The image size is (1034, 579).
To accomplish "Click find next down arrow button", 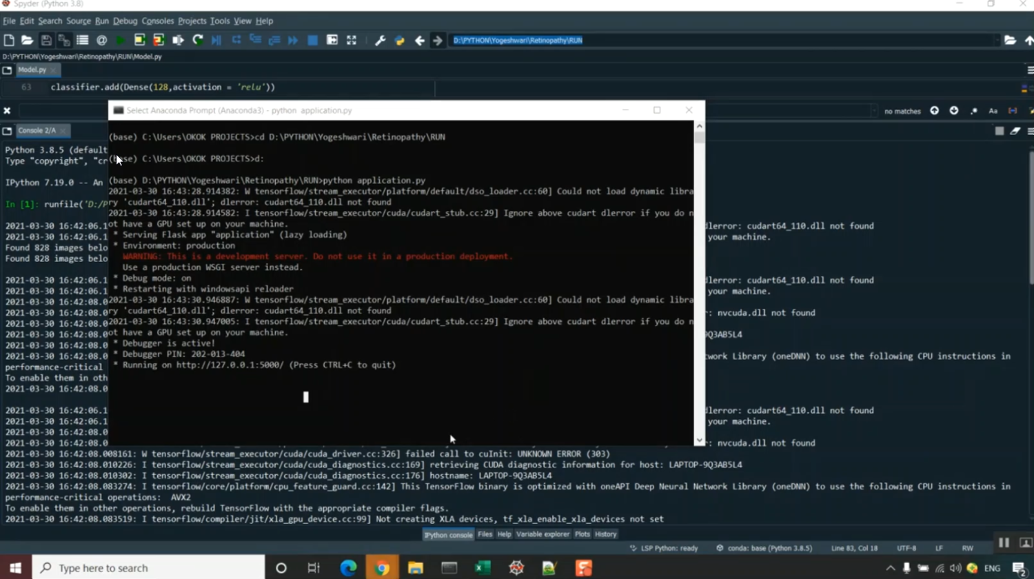I will (x=953, y=111).
